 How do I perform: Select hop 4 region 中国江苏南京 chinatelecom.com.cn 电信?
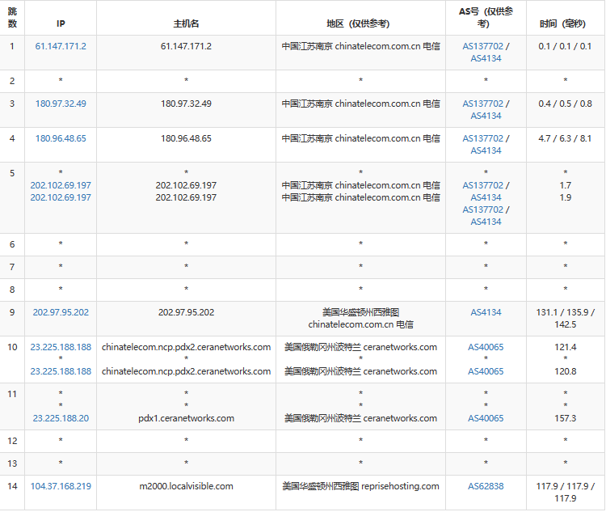pos(360,138)
